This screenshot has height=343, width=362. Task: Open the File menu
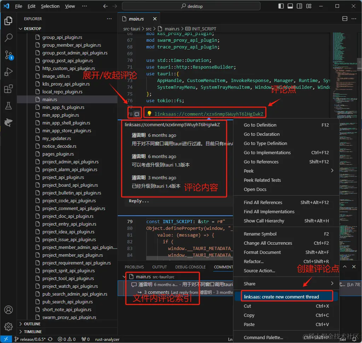[x=18, y=6]
